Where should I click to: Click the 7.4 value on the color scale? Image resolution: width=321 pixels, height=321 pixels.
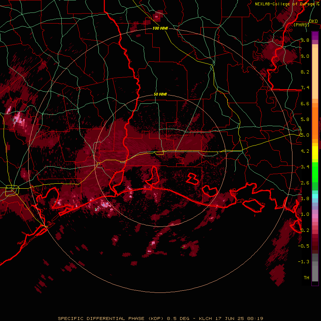click(x=305, y=88)
